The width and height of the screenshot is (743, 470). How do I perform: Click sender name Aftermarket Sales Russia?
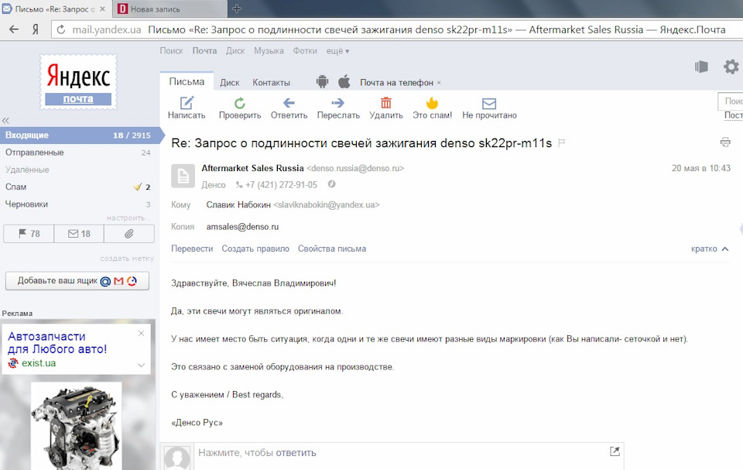[252, 168]
